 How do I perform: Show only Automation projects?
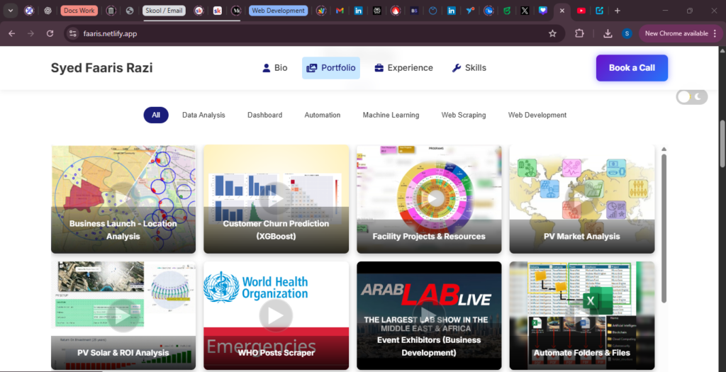323,115
